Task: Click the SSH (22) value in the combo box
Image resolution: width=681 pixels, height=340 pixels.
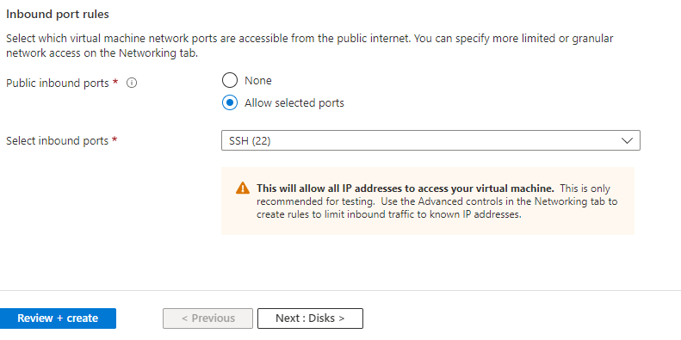Action: pos(250,141)
